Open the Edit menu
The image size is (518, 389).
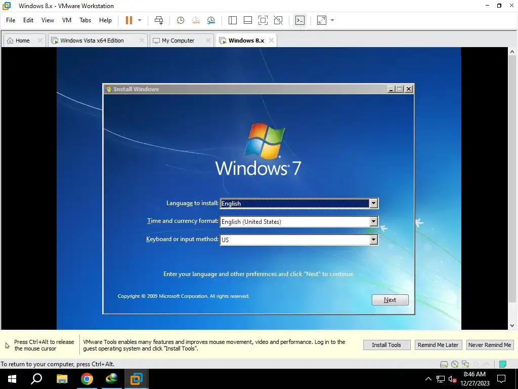pos(28,20)
